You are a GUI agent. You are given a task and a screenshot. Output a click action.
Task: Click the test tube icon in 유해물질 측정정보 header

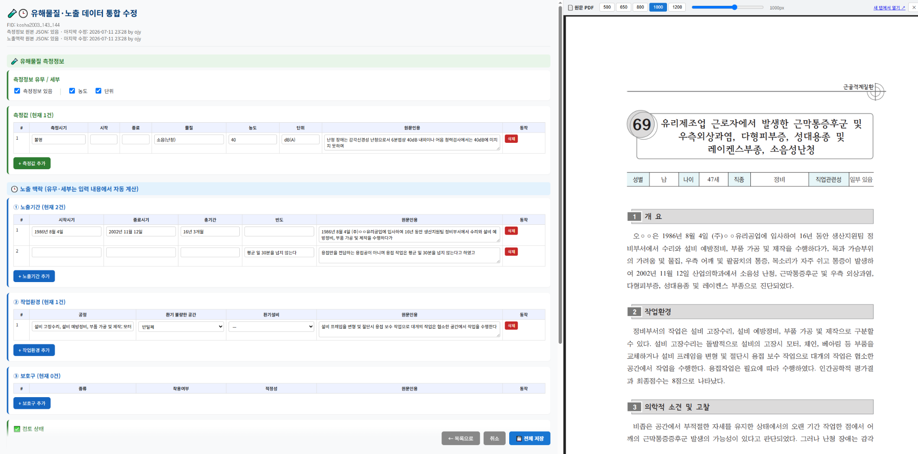click(x=14, y=61)
